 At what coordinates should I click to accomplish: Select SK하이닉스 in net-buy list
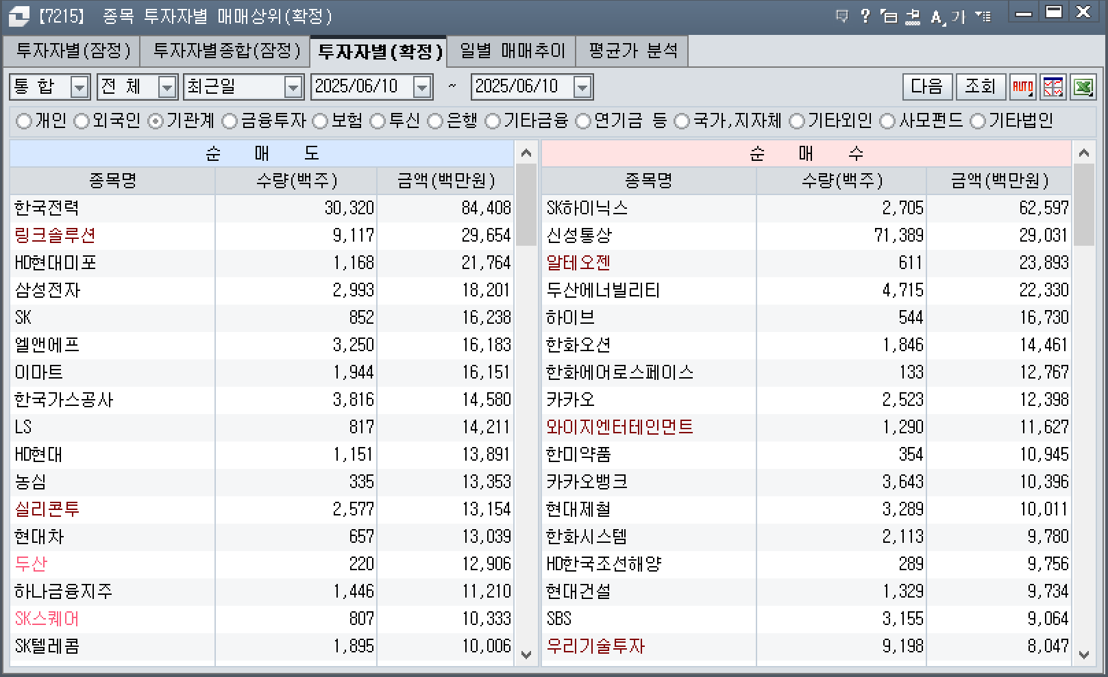coord(807,208)
